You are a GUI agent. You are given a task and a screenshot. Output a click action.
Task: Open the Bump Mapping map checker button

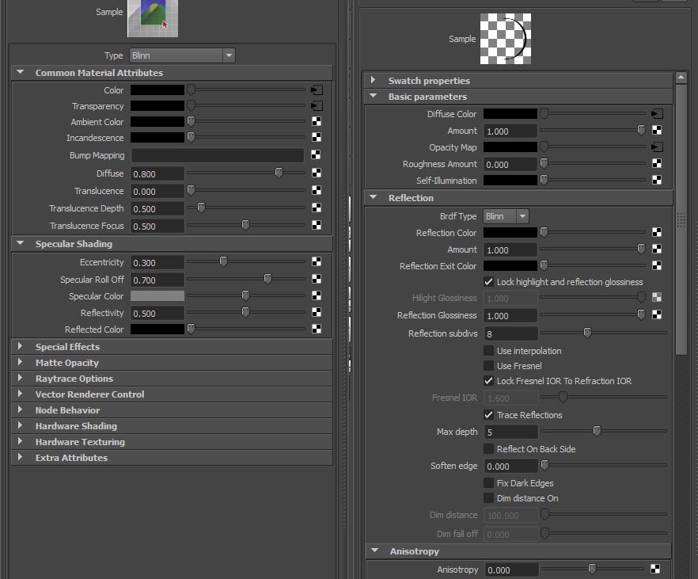316,154
